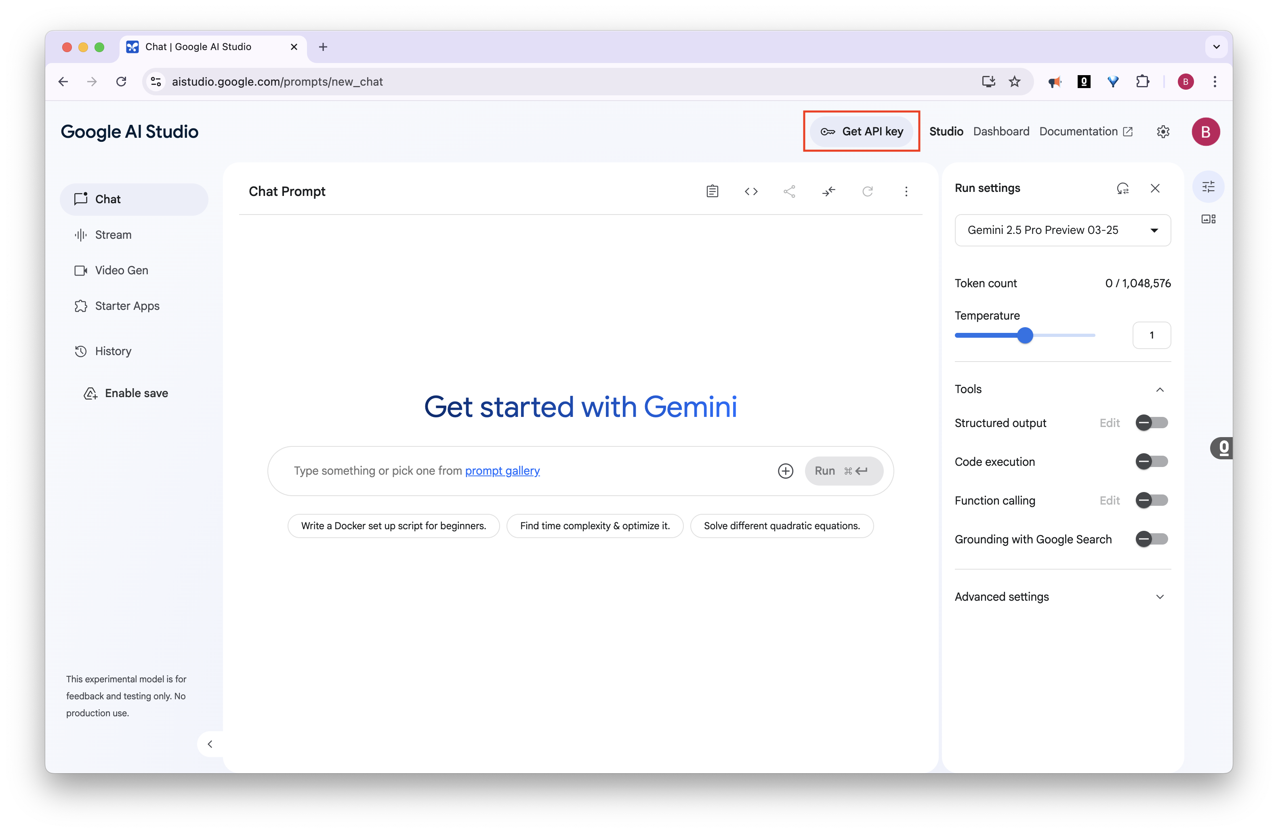Click the browser address bar URL
Viewport: 1278px width, 833px height.
pos(277,82)
